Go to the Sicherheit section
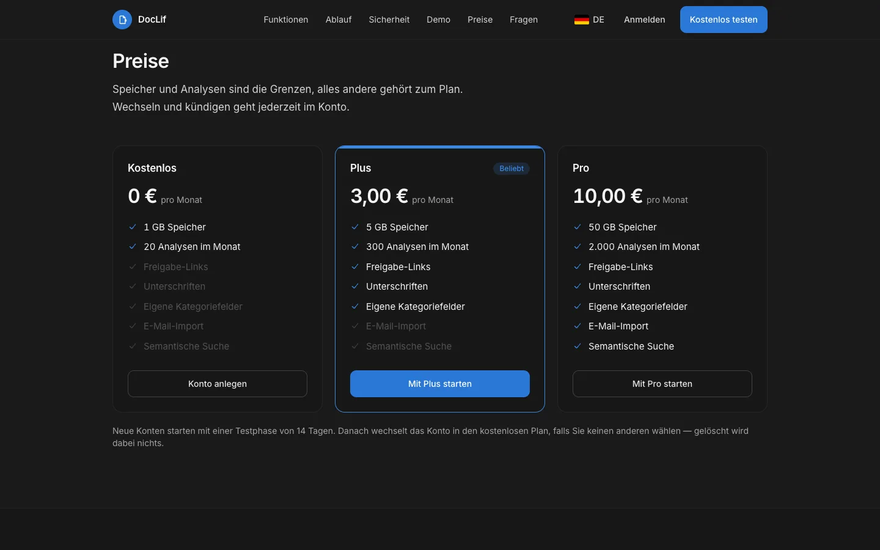The width and height of the screenshot is (880, 550). point(389,20)
